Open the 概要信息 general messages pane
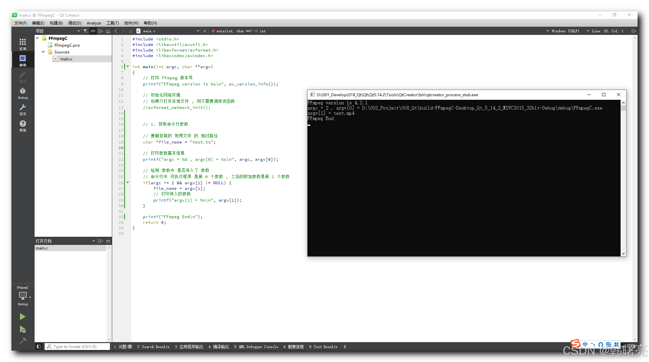The height and width of the screenshot is (362, 649). pos(294,347)
